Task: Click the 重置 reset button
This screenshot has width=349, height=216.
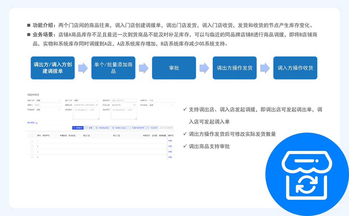Action: coord(89,128)
